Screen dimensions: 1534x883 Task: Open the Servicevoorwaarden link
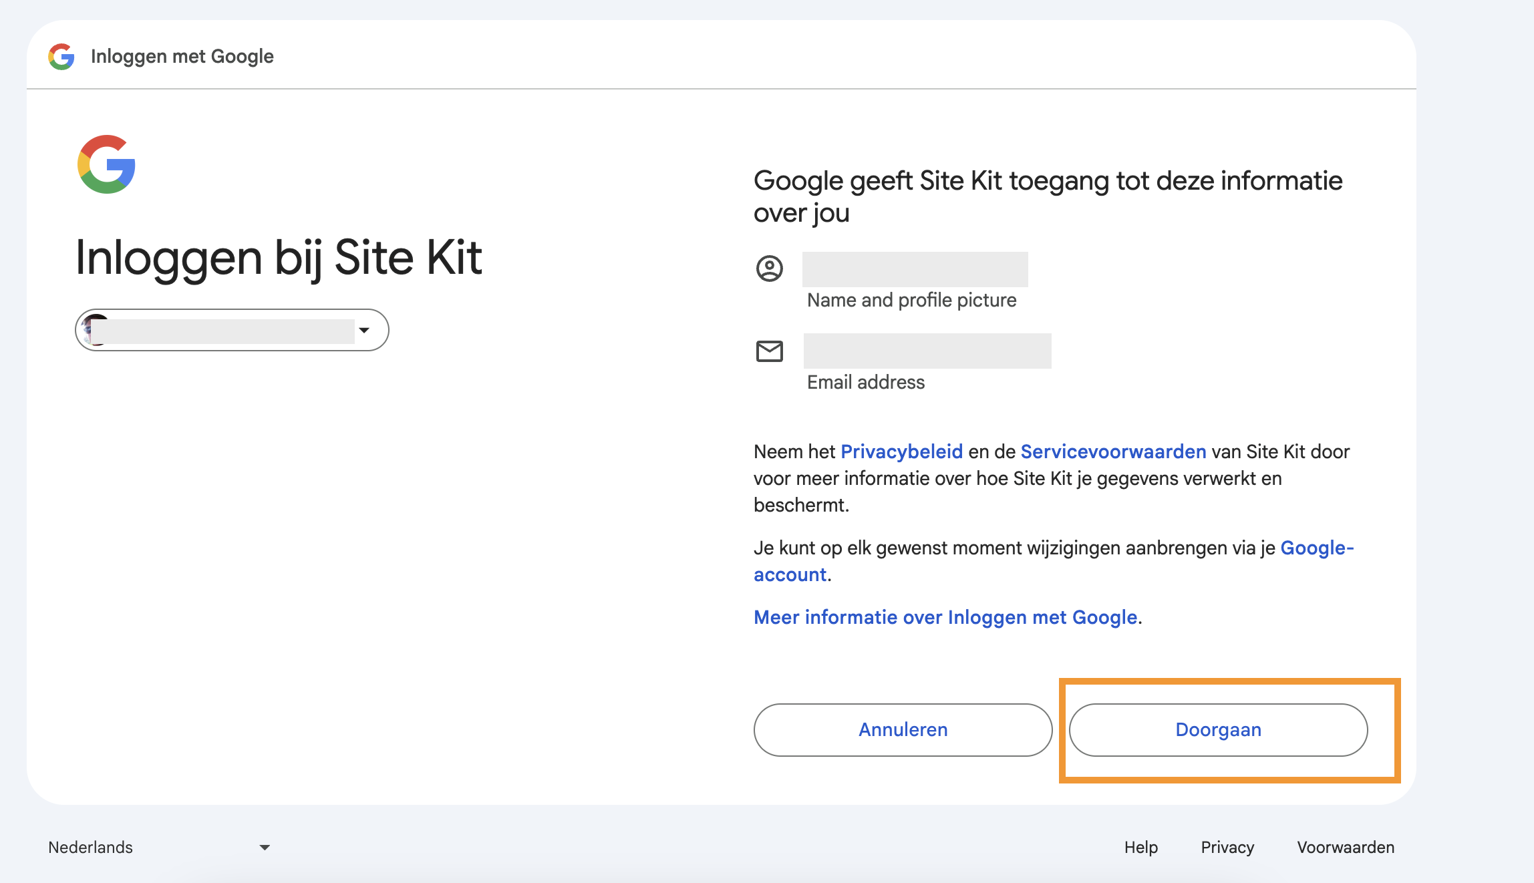tap(1113, 452)
